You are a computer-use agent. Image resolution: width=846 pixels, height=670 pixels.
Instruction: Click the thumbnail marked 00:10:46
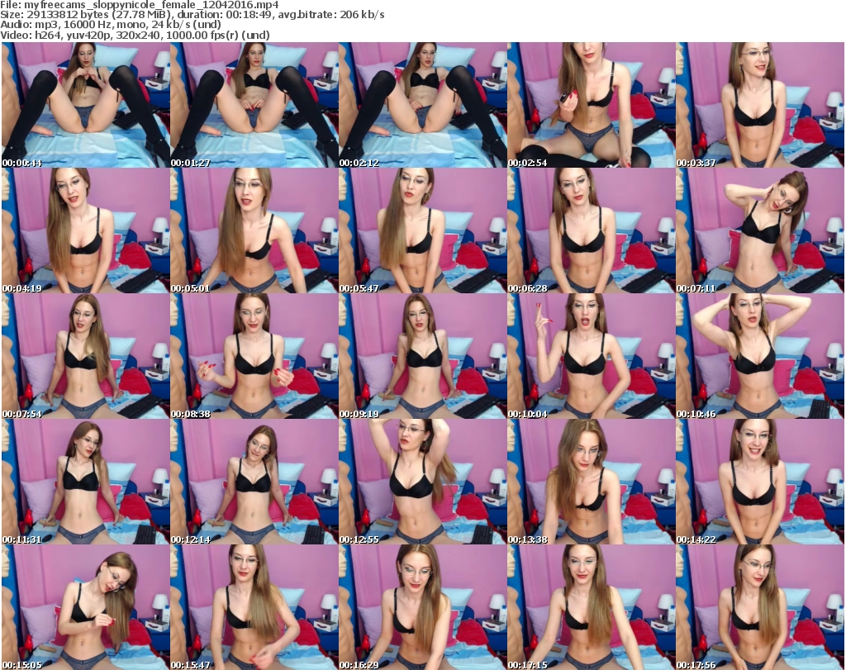click(760, 356)
